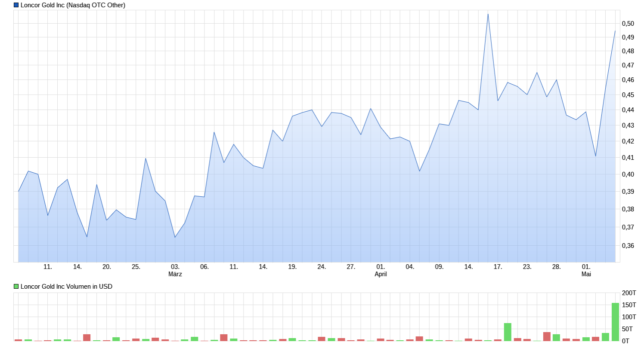
Task: Click the 0,42 price axis label
Action: 628,141
